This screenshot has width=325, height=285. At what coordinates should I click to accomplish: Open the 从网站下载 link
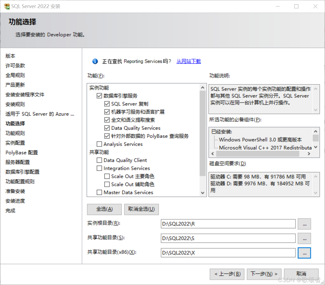(x=189, y=61)
